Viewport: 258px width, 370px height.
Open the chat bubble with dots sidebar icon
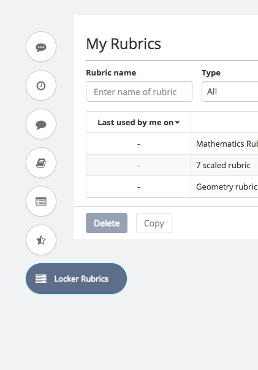tap(41, 47)
